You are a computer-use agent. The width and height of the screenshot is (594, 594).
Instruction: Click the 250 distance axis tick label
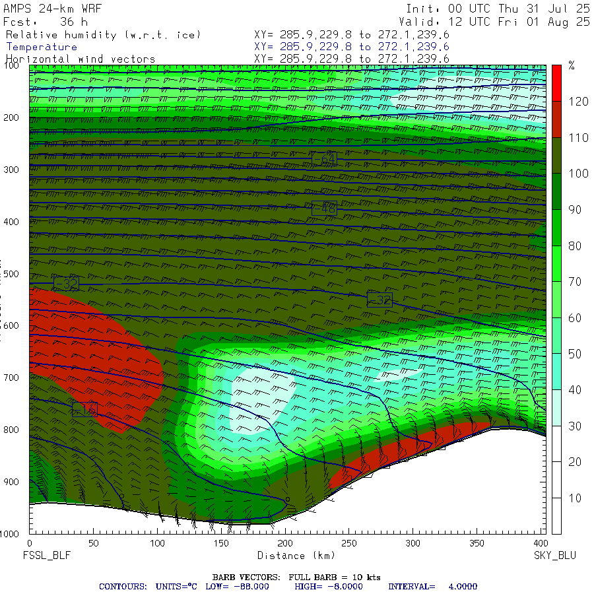click(349, 543)
